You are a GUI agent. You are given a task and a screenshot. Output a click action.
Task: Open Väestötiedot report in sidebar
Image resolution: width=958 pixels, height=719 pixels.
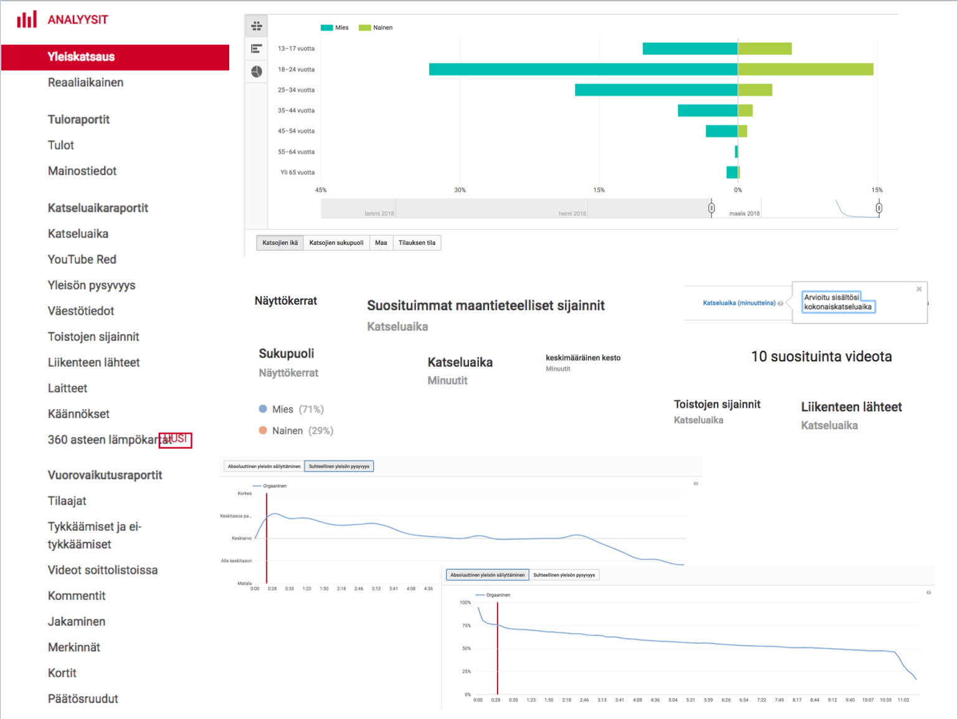point(81,311)
